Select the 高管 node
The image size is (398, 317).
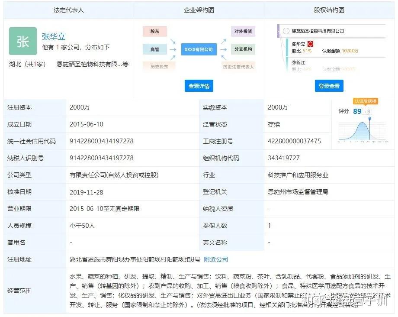click(x=154, y=49)
